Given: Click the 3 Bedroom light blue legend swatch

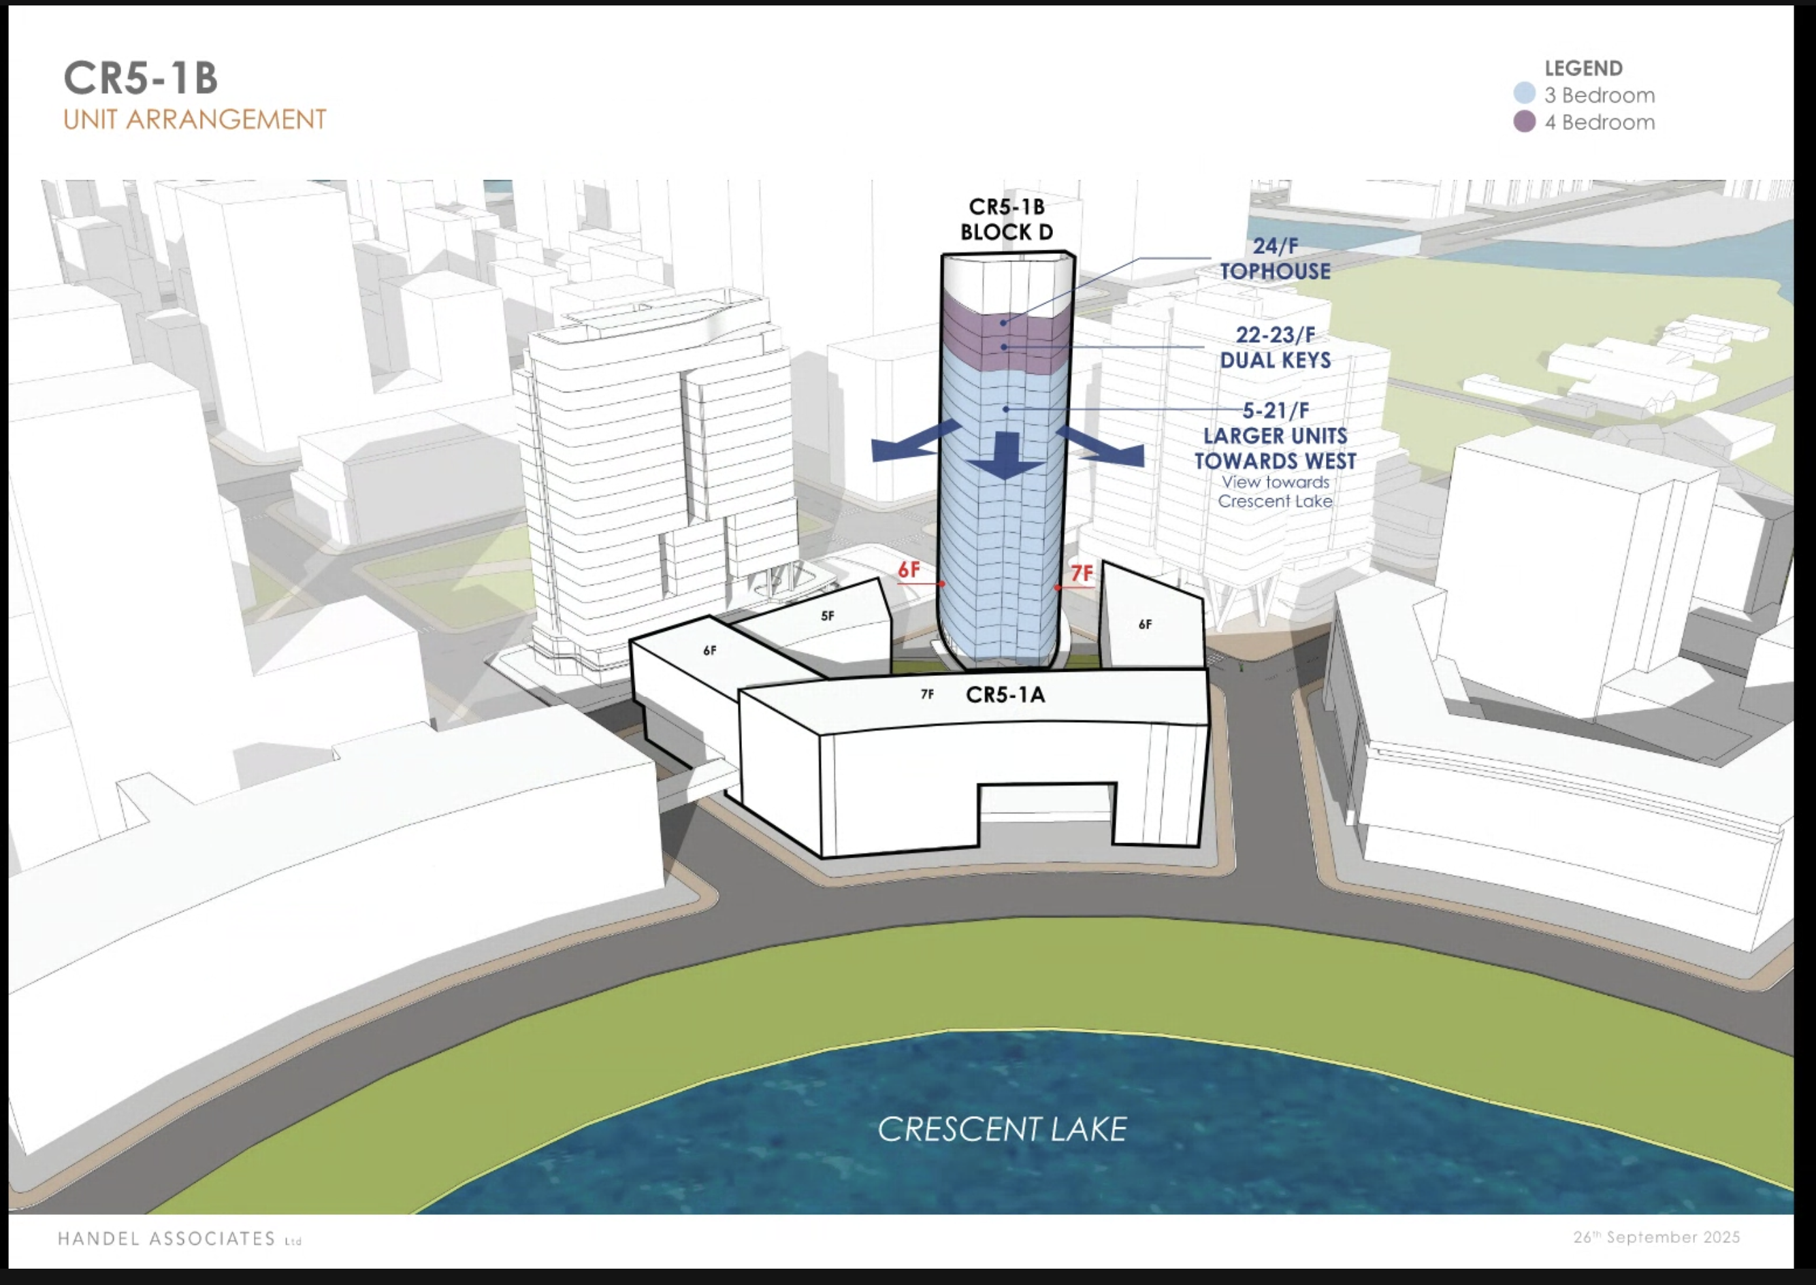Looking at the screenshot, I should point(1524,93).
